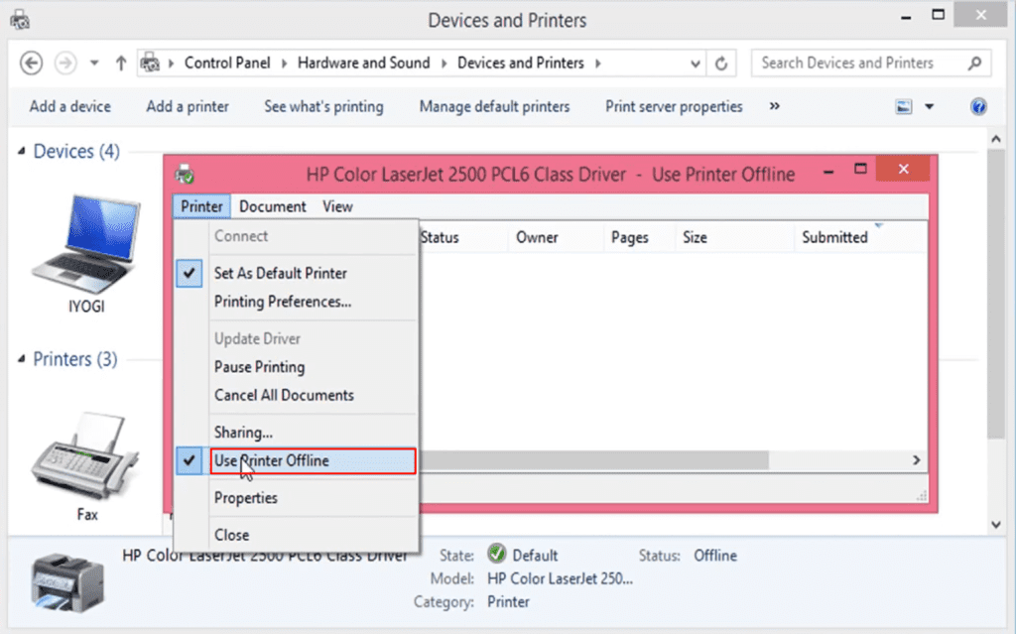Toggle Set As Default Printer

[x=296, y=273]
